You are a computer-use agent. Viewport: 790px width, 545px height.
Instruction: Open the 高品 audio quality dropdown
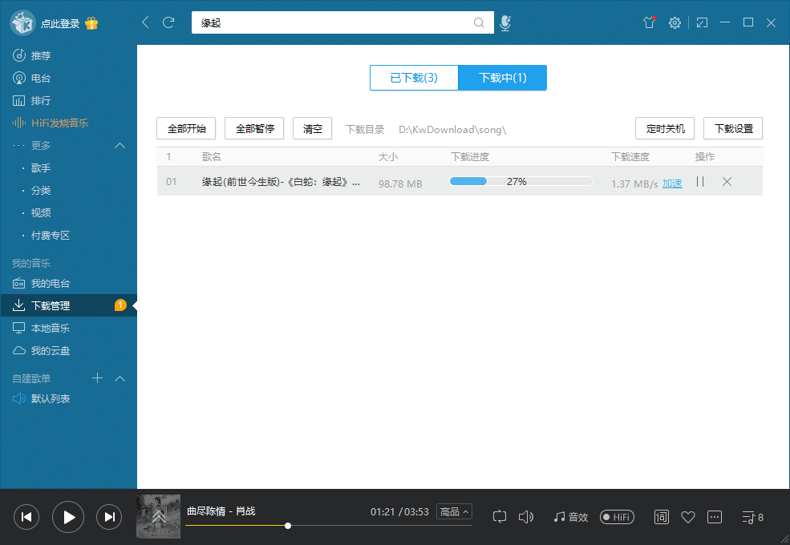(x=454, y=511)
